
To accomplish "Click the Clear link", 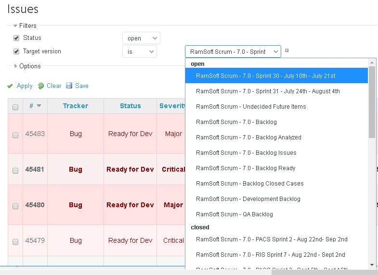I will [54, 86].
